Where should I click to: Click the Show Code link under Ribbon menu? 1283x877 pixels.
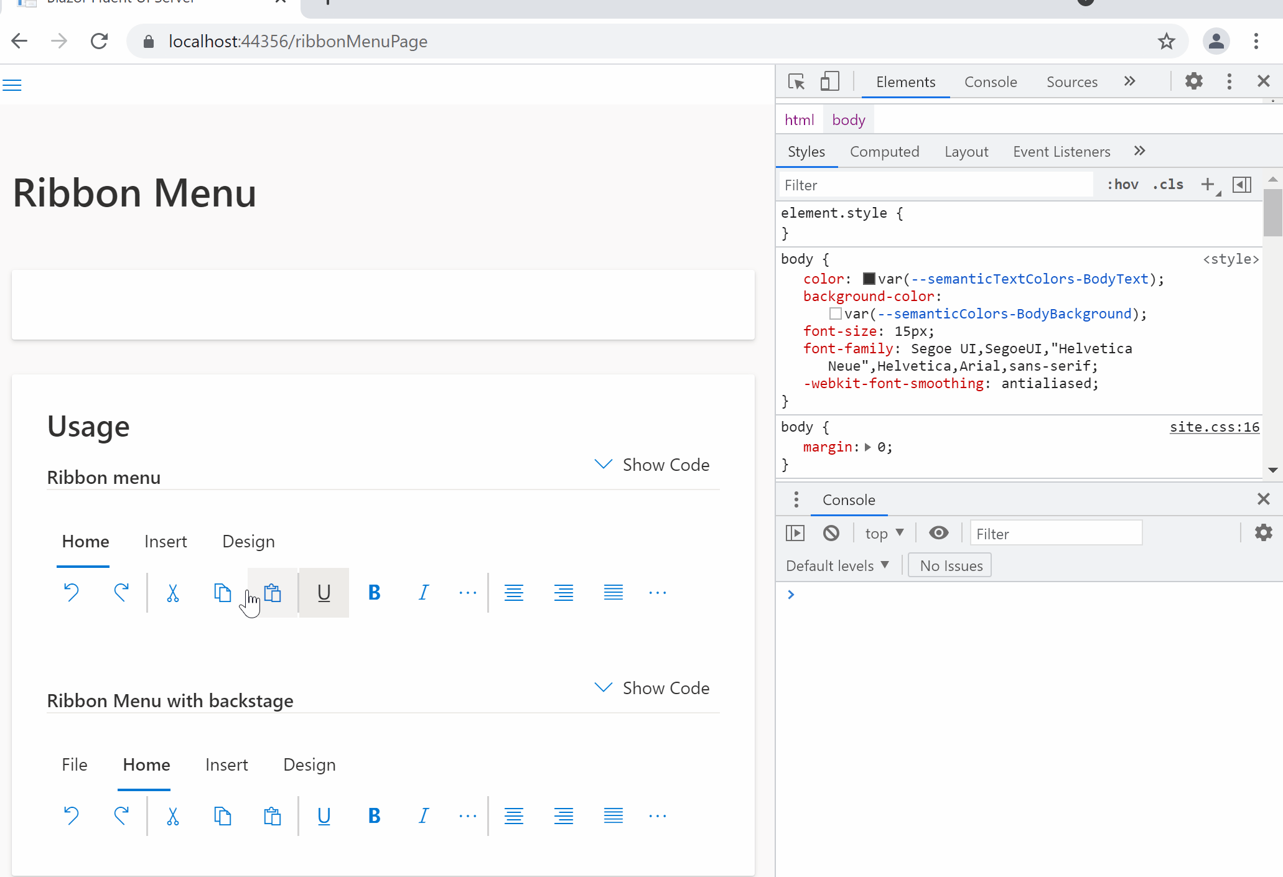666,464
